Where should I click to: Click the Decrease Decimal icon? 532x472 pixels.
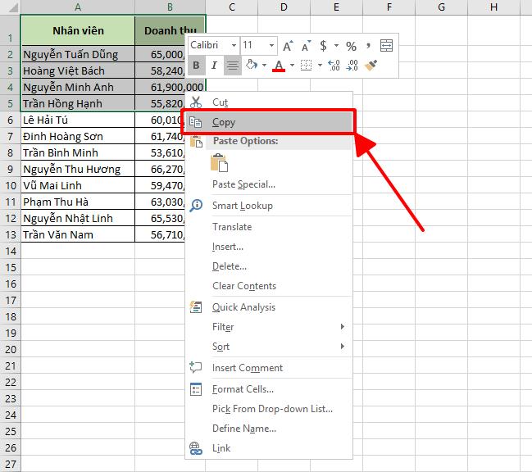(352, 66)
